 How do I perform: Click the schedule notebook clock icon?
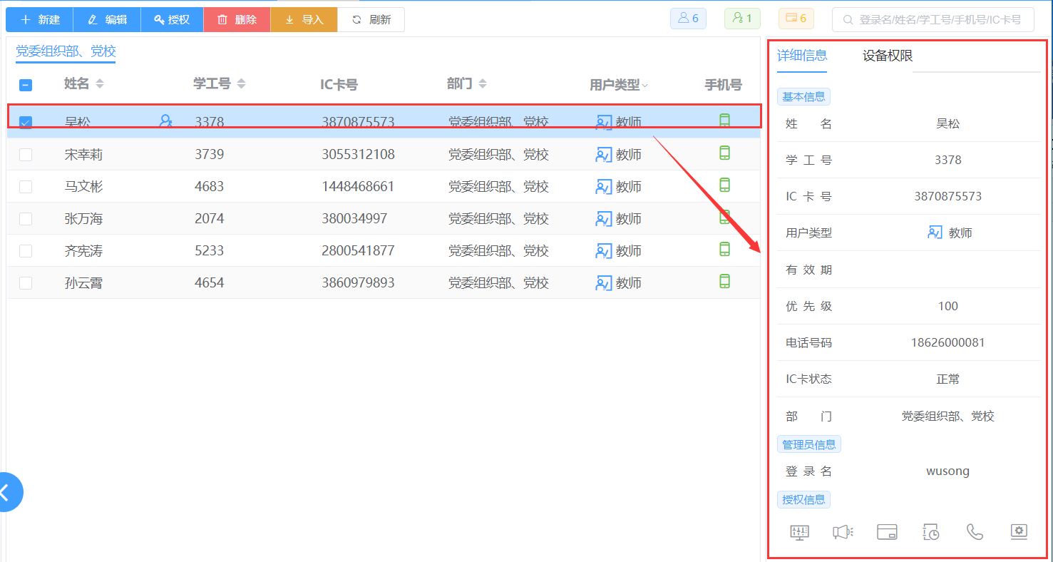click(x=930, y=532)
